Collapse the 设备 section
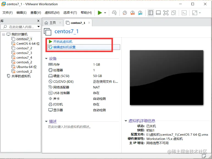This screenshot has height=159, width=212. [46, 59]
